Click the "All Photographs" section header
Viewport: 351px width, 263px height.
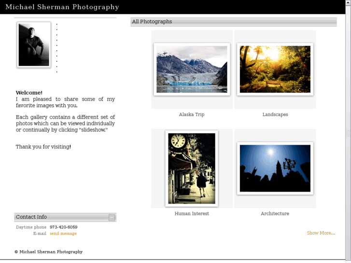(x=152, y=22)
